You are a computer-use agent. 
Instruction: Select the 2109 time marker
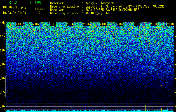pyautogui.click(x=154, y=24)
